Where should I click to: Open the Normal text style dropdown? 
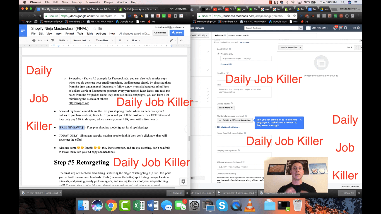[81, 40]
